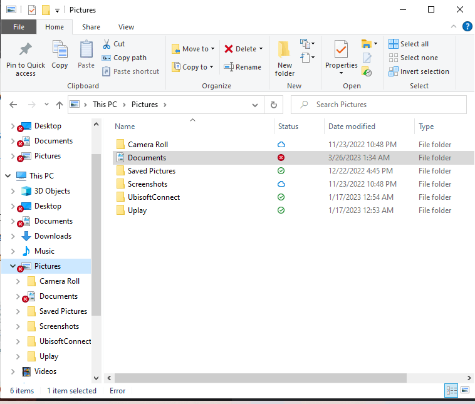Image resolution: width=475 pixels, height=404 pixels.
Task: Collapse the Pictures tree node under This PC
Action: click(13, 266)
